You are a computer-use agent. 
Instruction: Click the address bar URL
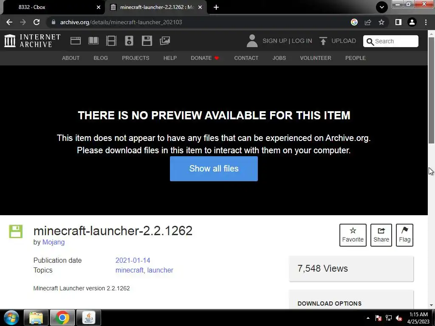tap(121, 22)
